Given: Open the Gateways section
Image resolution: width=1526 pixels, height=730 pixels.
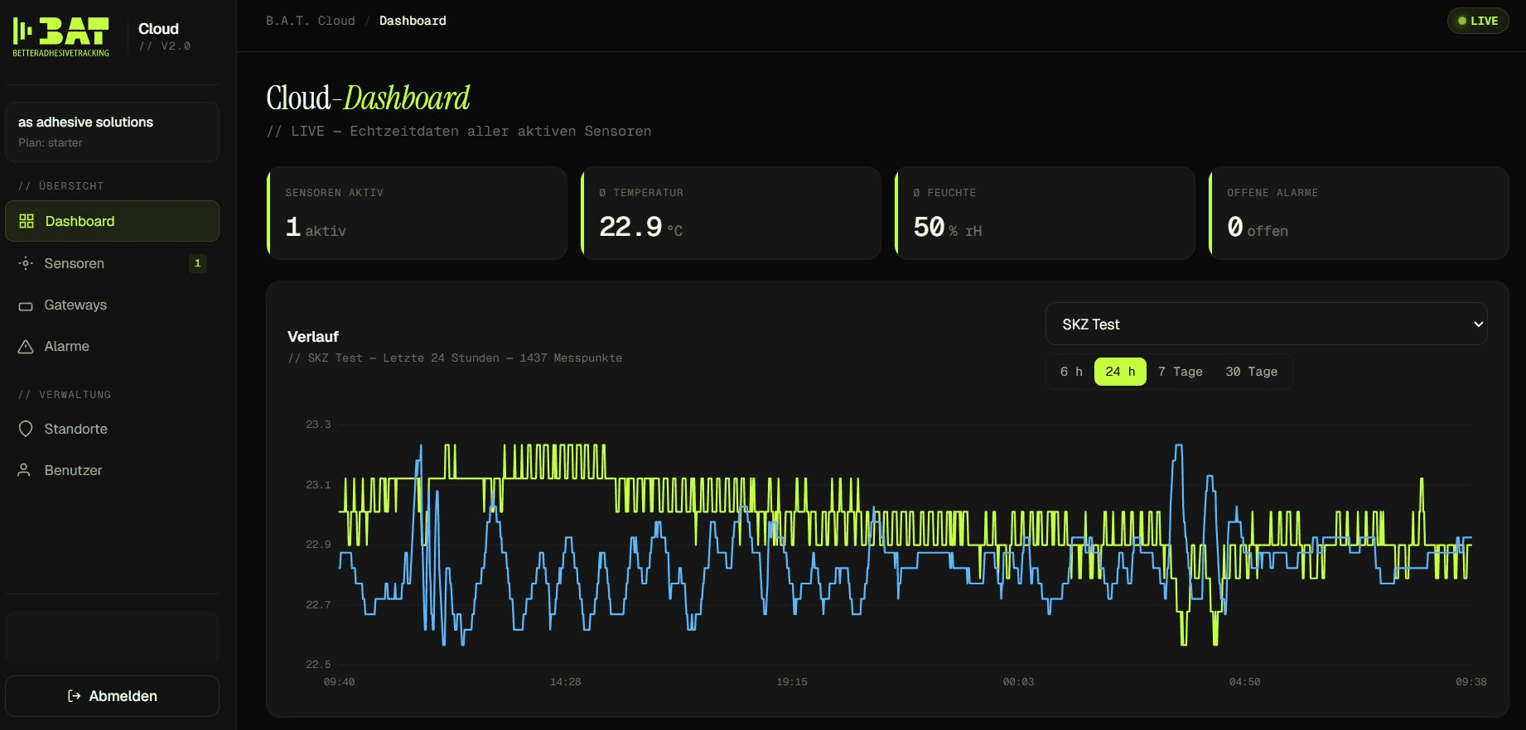Looking at the screenshot, I should click(112, 305).
